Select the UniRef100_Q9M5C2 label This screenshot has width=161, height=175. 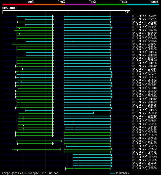[144, 149]
